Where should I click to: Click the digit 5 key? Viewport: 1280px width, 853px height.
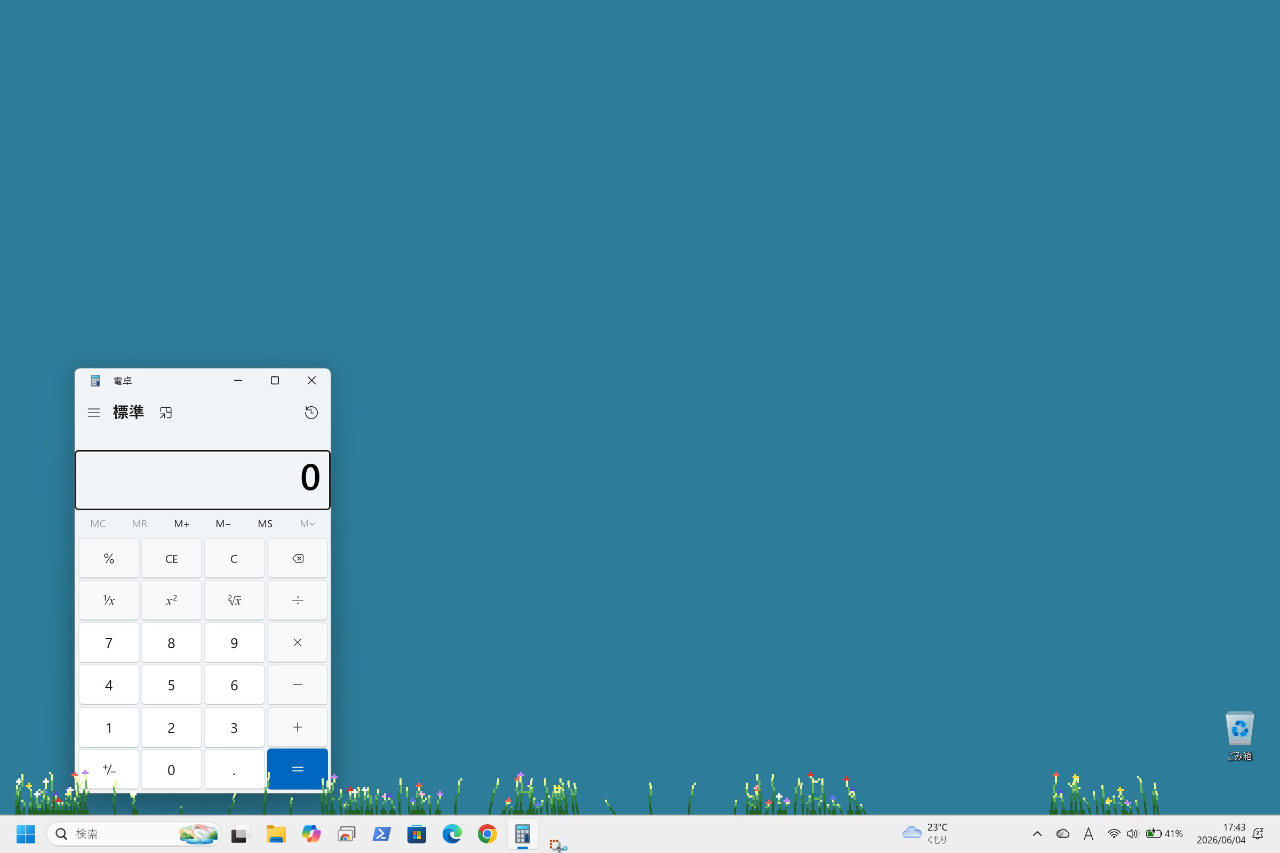(171, 685)
